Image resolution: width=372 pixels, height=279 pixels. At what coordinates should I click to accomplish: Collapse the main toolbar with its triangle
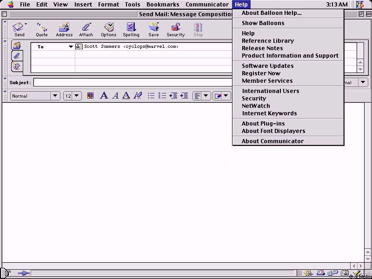click(x=5, y=22)
